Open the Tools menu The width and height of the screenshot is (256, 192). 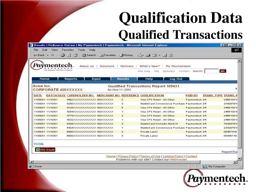click(x=81, y=50)
